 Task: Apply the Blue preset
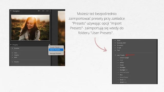121,75
